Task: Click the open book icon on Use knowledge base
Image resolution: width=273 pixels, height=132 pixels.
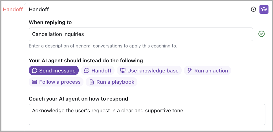Action: [x=123, y=70]
